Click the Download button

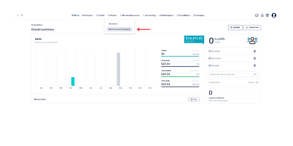click(x=252, y=27)
